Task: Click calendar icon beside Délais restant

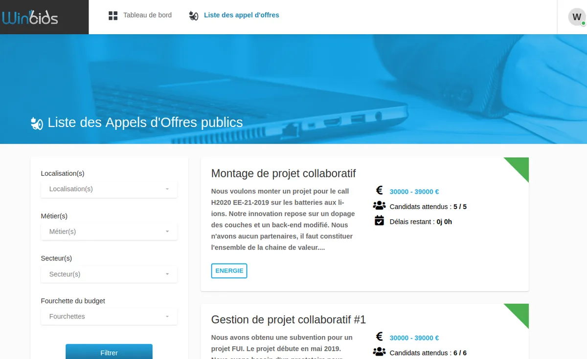Action: [379, 220]
